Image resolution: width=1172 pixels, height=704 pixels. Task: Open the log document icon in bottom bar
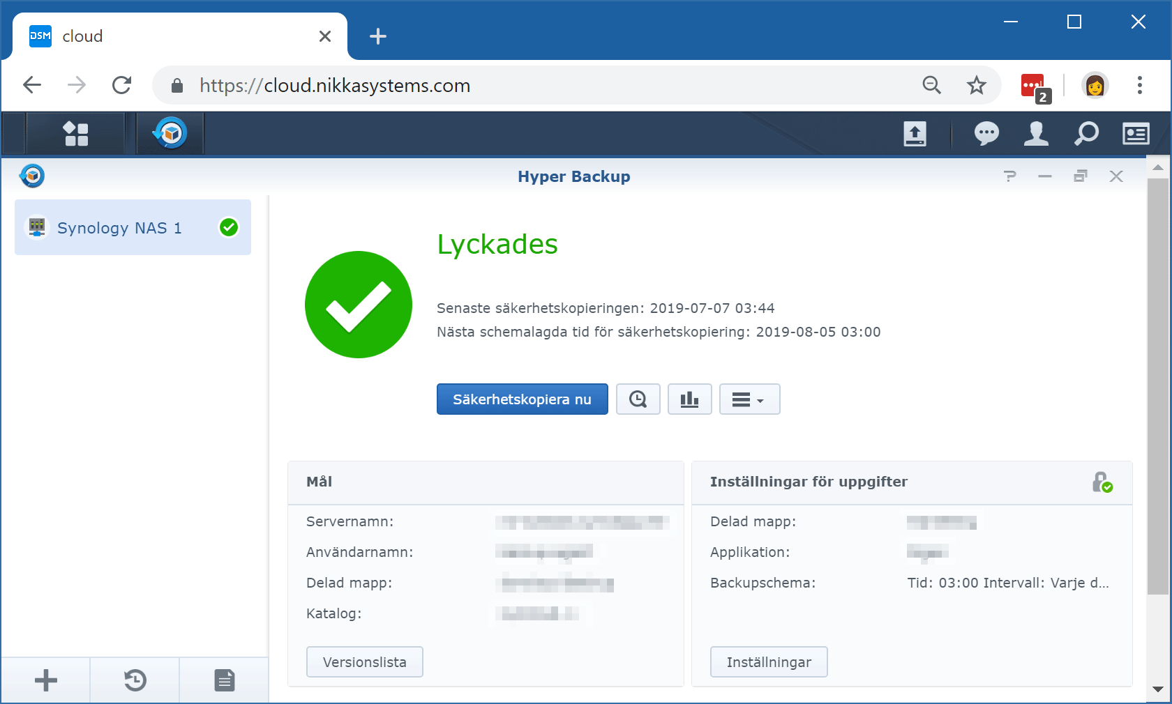(x=225, y=680)
